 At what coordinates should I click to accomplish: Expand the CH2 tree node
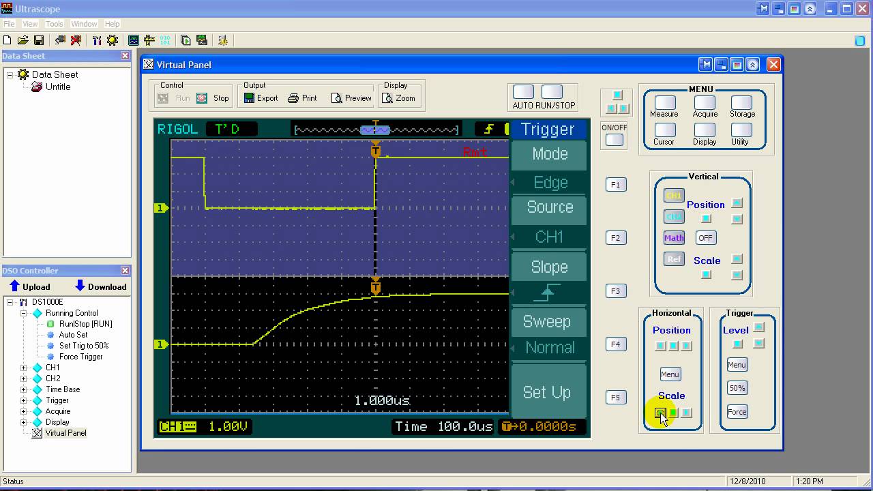click(x=24, y=378)
